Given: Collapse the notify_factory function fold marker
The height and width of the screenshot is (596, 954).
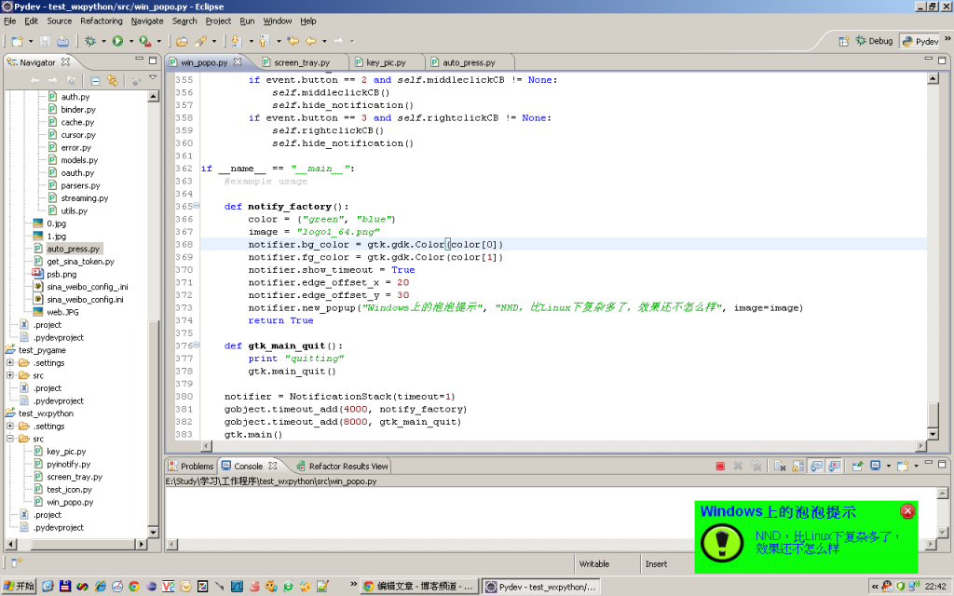Looking at the screenshot, I should (197, 206).
